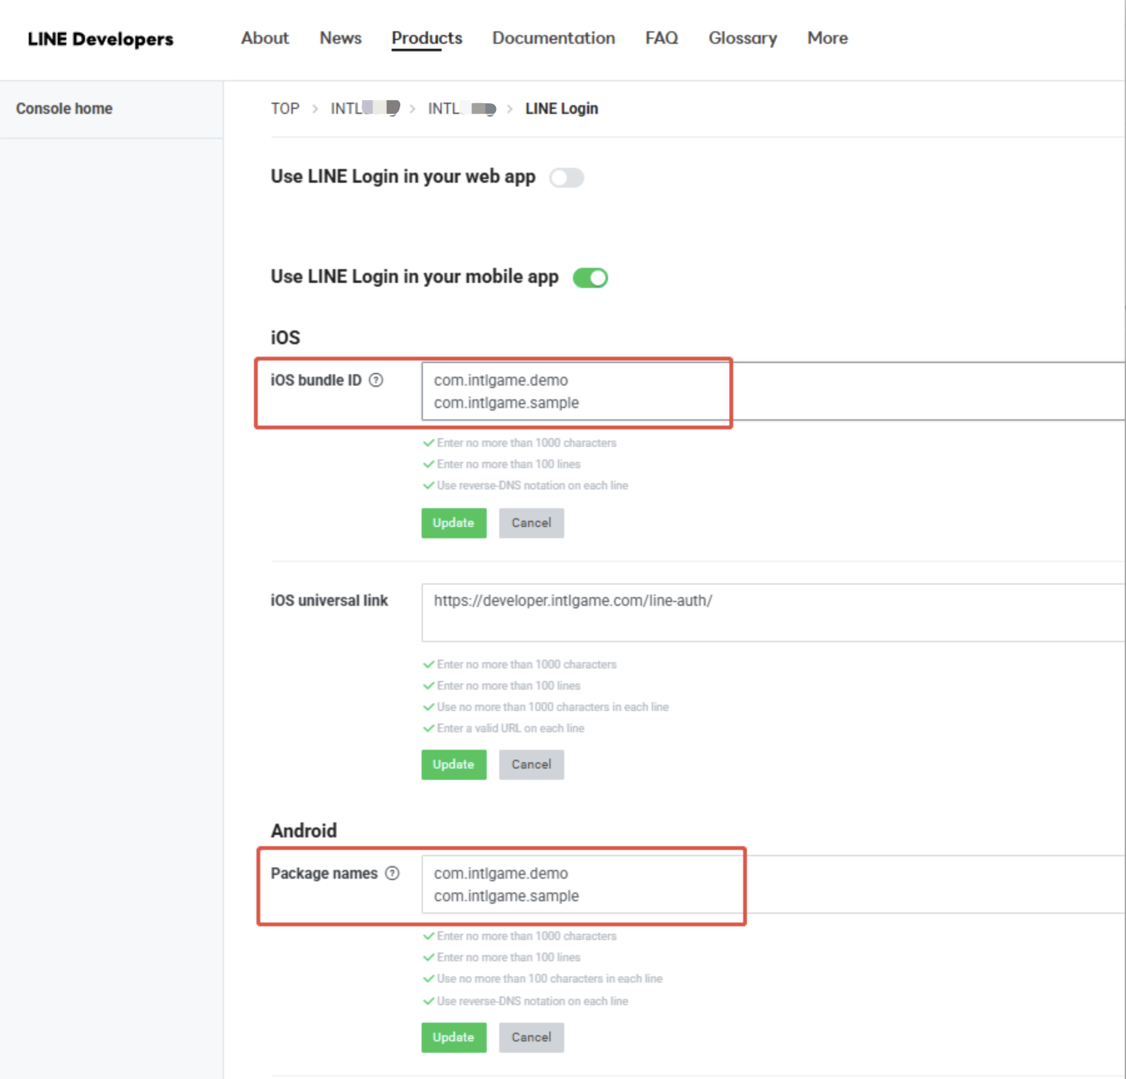The image size is (1126, 1079).
Task: Open the FAQ menu item
Action: pyautogui.click(x=662, y=38)
